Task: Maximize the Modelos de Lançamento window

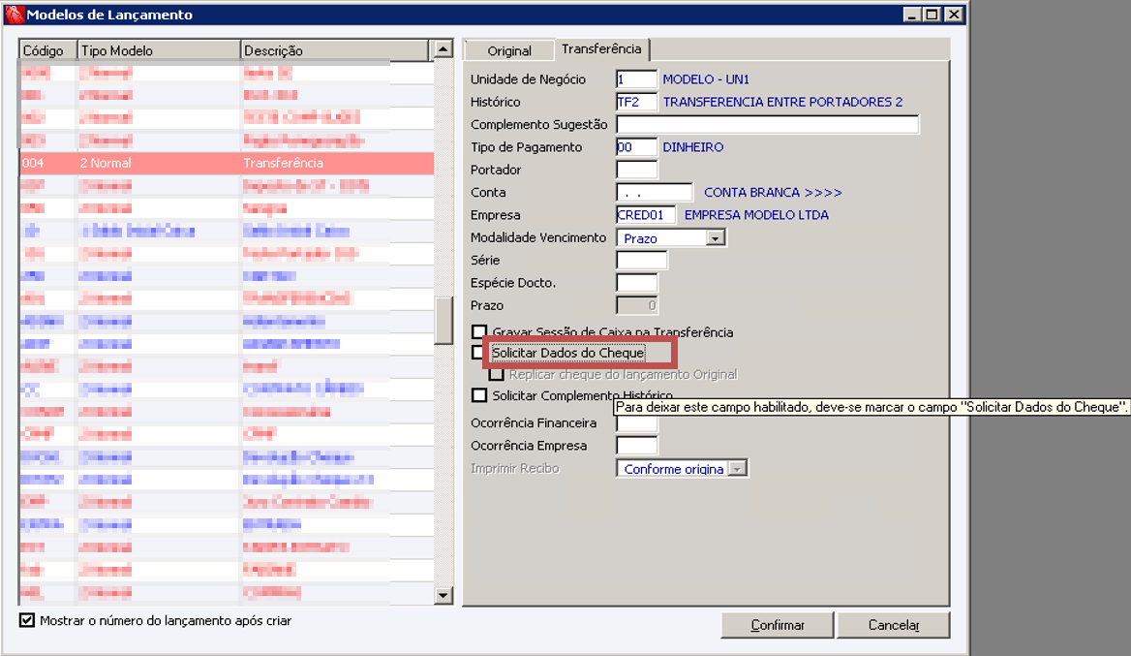Action: click(x=932, y=15)
